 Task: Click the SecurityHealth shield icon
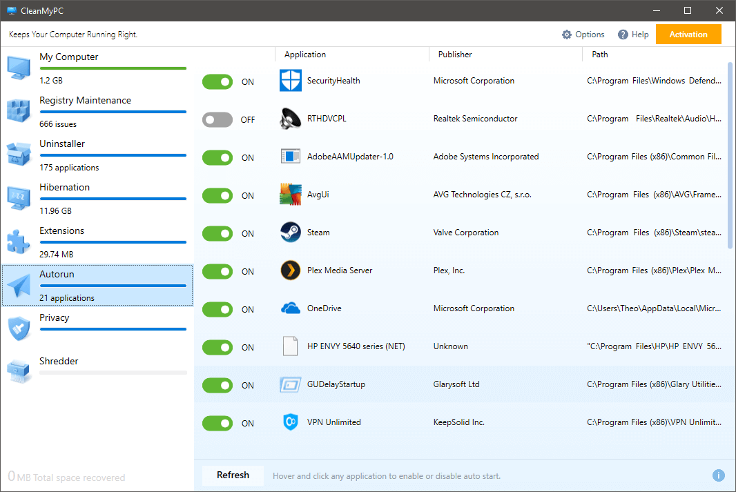pos(291,81)
